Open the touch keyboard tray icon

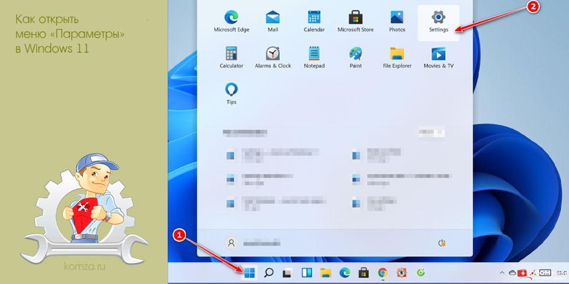pyautogui.click(x=545, y=273)
